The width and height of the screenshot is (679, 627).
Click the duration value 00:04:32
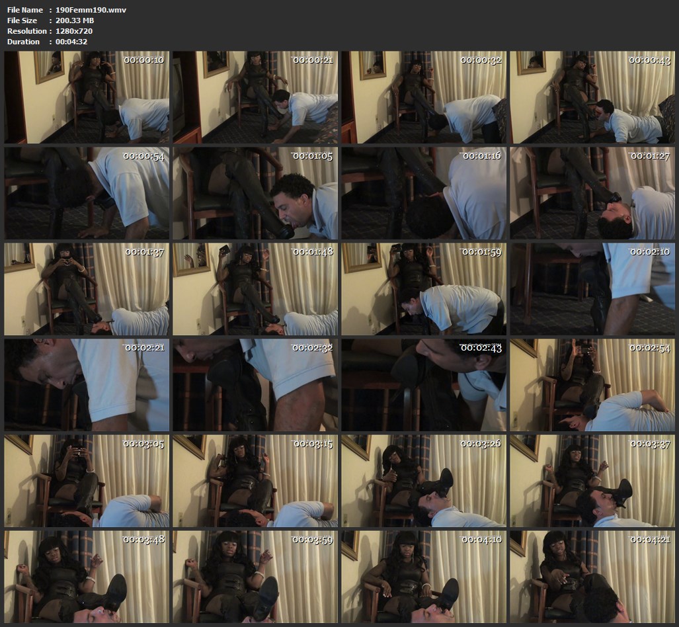71,42
